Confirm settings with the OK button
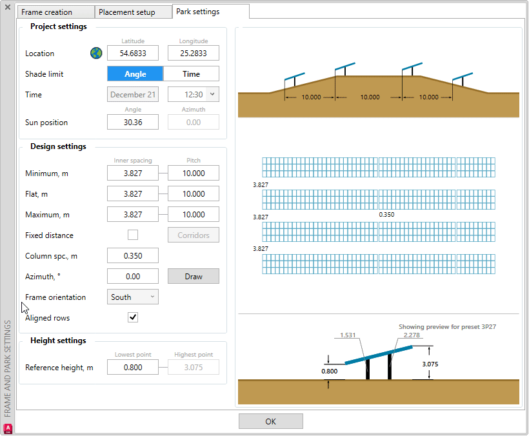 [270, 421]
